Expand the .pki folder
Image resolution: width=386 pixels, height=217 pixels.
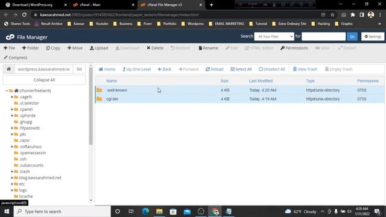(x=12, y=134)
